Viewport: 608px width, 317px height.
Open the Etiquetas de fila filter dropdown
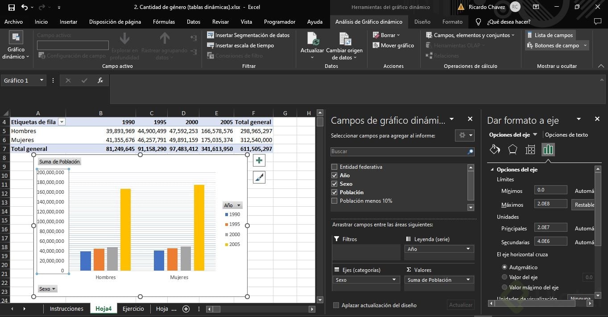point(62,122)
